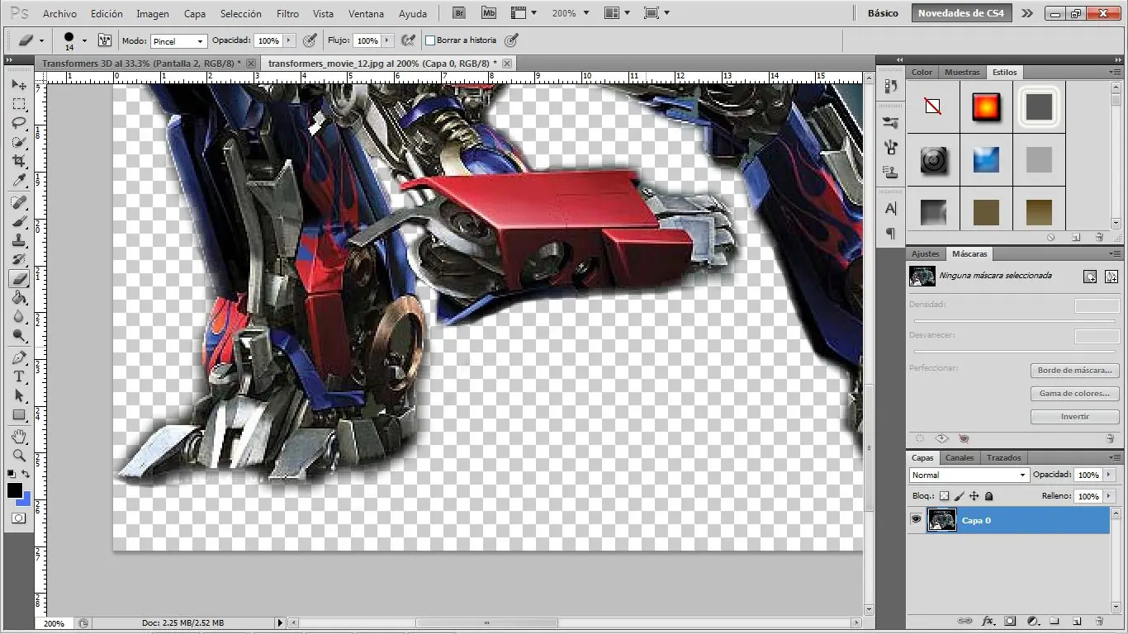Apply the blue glass style swatch
This screenshot has height=634, width=1128.
point(986,159)
